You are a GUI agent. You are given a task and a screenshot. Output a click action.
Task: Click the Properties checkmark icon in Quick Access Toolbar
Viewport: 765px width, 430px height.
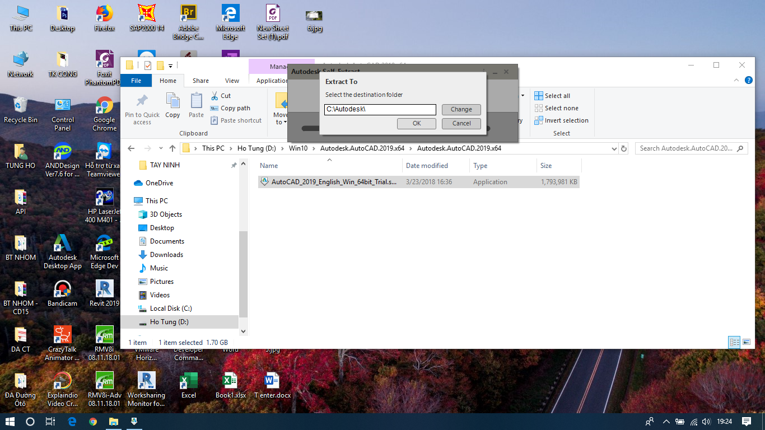click(148, 66)
